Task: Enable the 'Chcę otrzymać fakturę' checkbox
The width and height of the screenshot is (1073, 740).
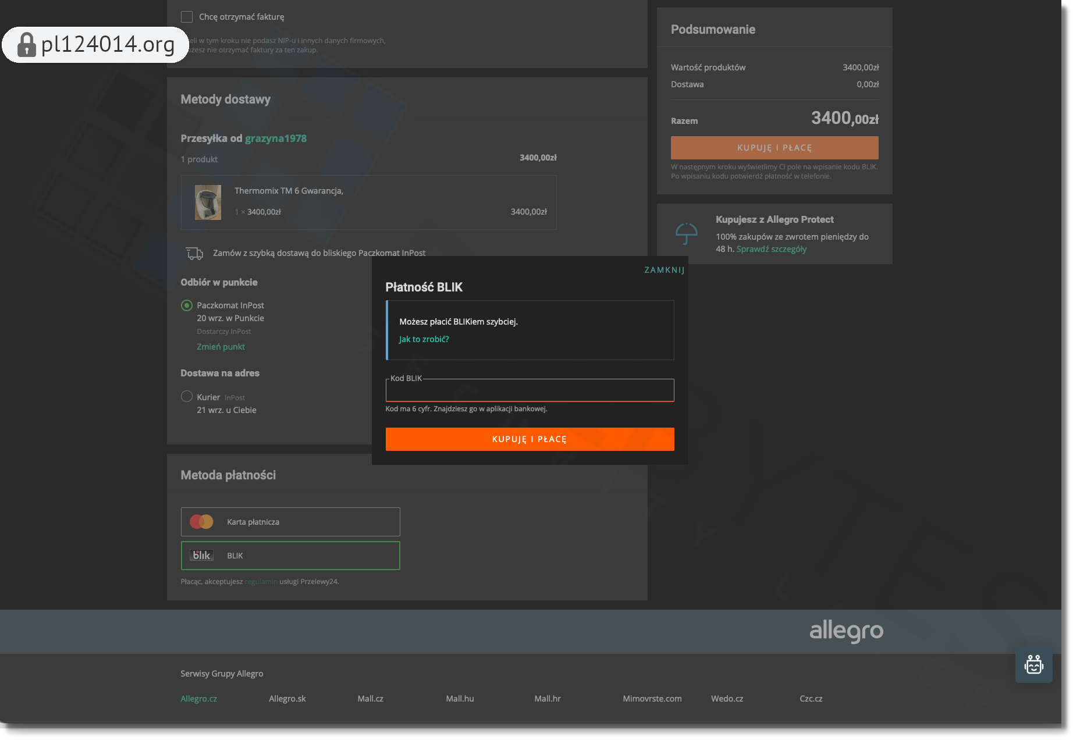Action: pos(187,17)
